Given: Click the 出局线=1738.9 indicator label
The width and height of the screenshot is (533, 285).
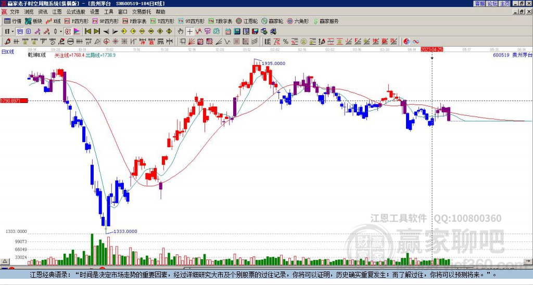Looking at the screenshot, I should [100, 55].
